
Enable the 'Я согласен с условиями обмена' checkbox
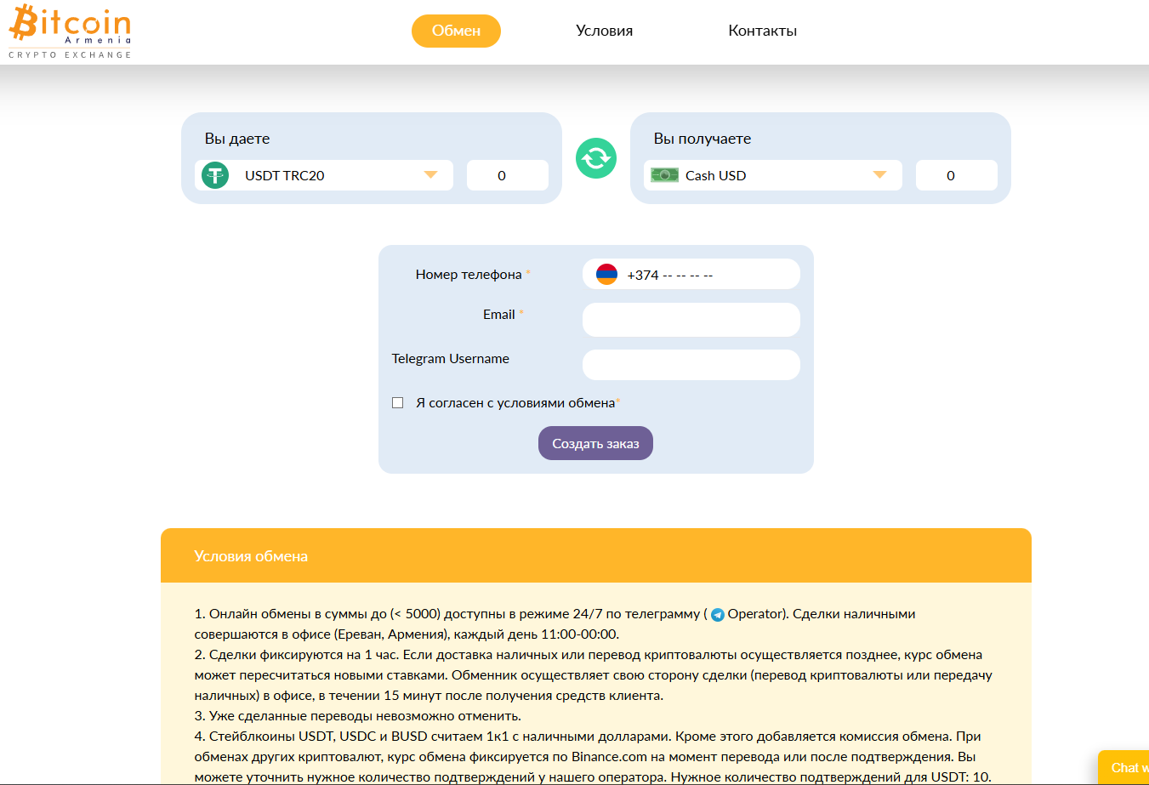(397, 401)
